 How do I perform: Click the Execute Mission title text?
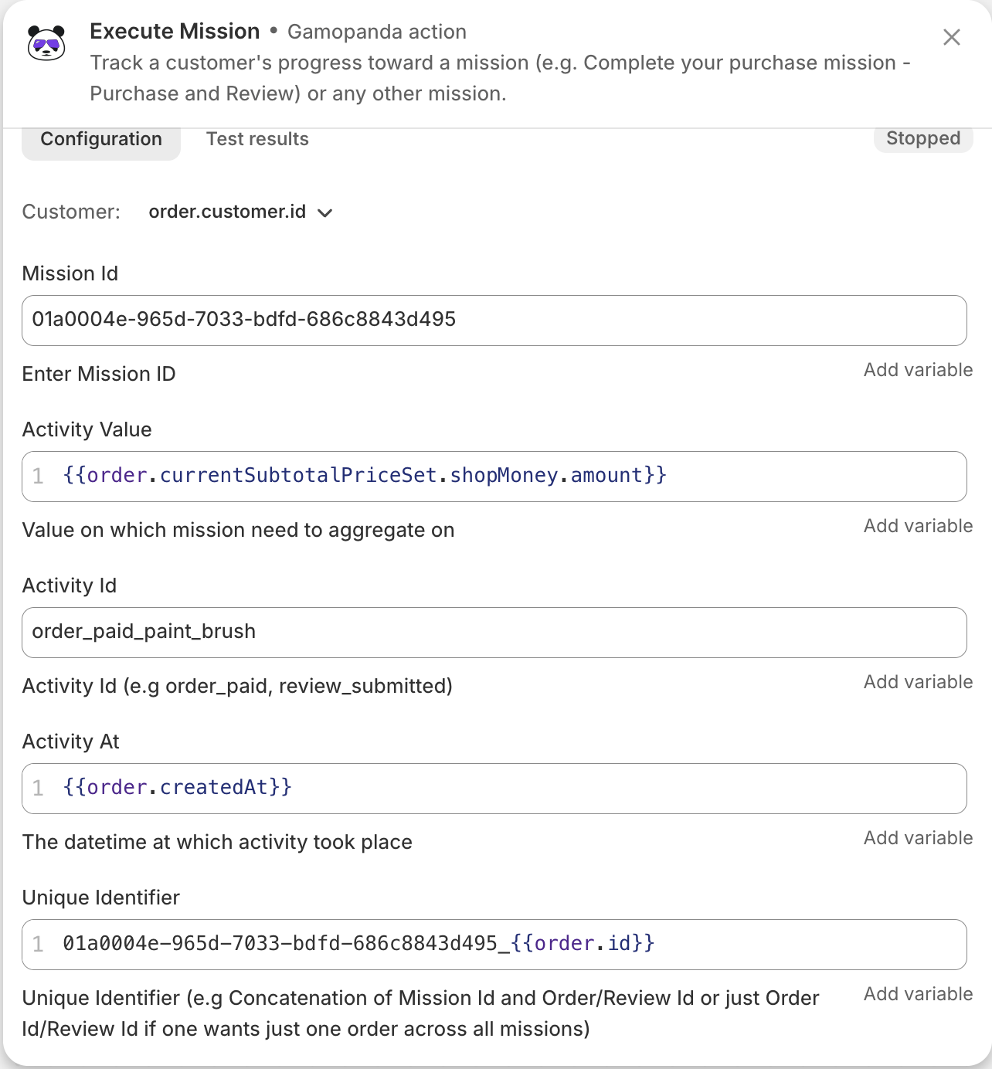pos(175,31)
